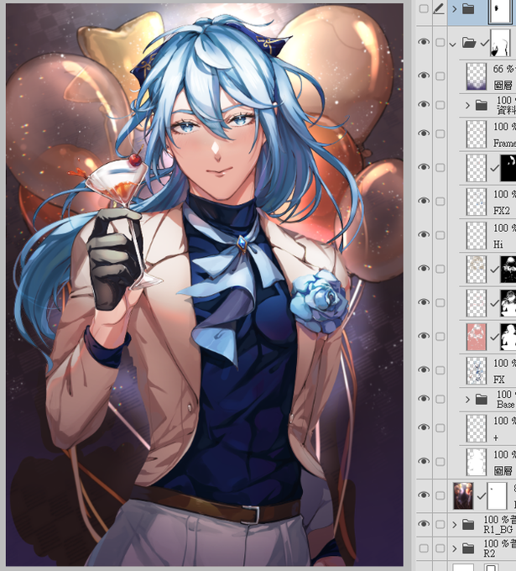Click the mask checkmark on the artwork thumbnail row
Image resolution: width=516 pixels, height=571 pixels.
(x=481, y=495)
